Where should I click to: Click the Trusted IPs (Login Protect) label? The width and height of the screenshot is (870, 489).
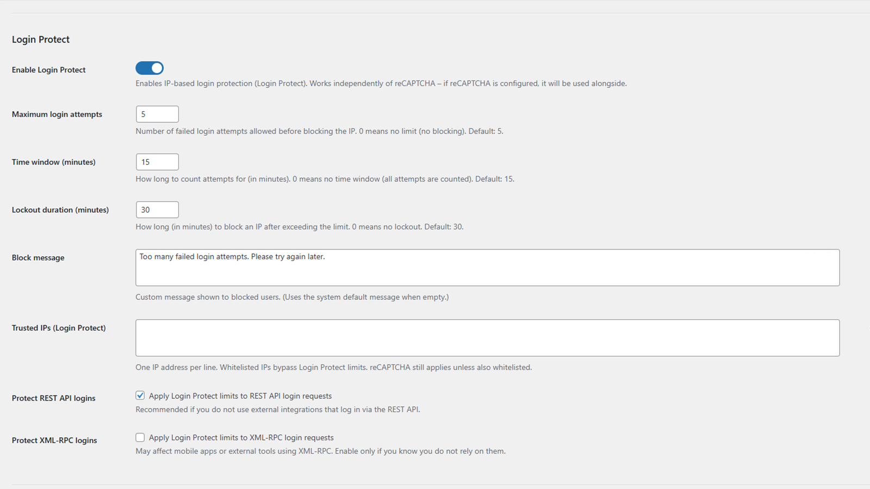point(59,328)
